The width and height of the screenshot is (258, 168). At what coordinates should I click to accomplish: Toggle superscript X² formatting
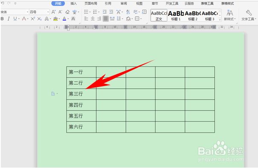click(33, 19)
